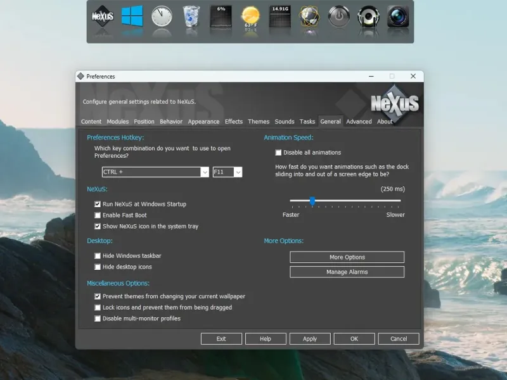
Task: Open the Themes tab
Action: tap(259, 122)
